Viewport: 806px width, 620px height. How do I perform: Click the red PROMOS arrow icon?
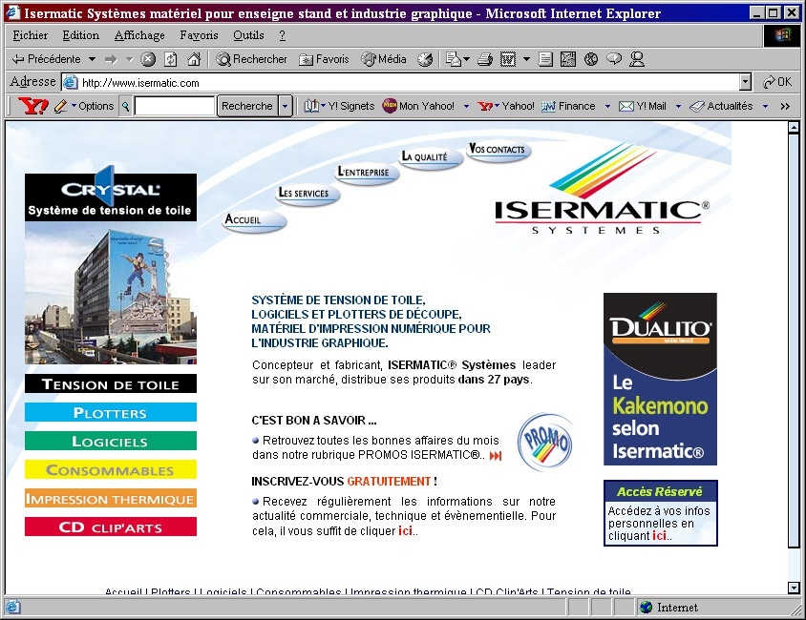tap(496, 456)
